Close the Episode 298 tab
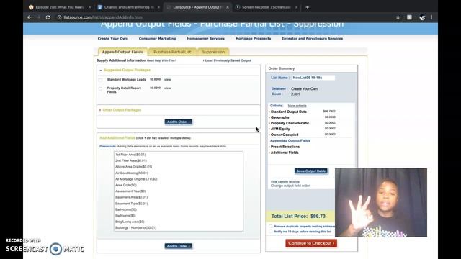Screen dimensions: 461x259 (x=89, y=7)
